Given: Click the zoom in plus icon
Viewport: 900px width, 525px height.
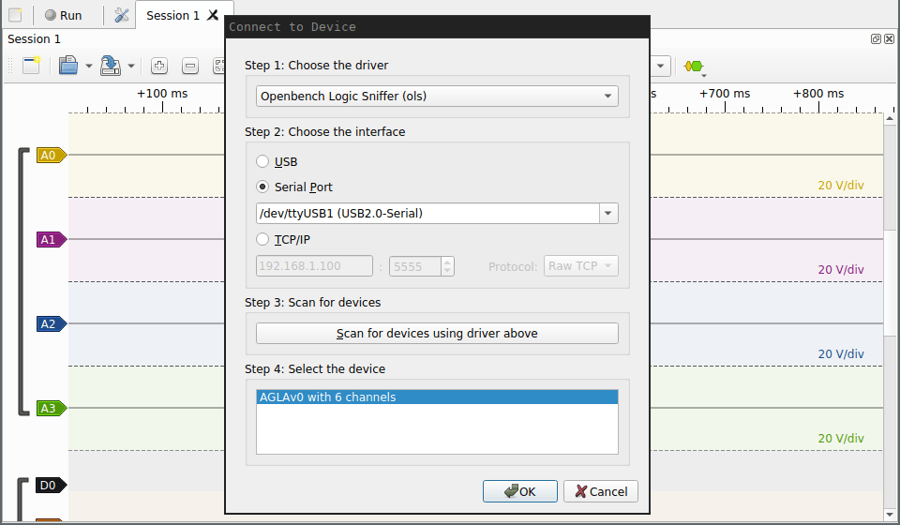Looking at the screenshot, I should click(x=159, y=66).
